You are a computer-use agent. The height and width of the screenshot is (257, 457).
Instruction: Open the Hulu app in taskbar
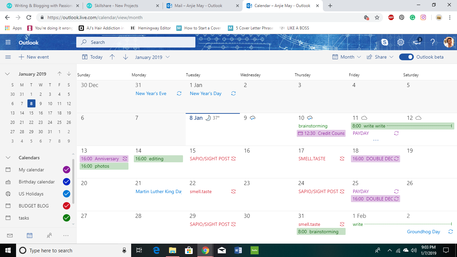[255, 250]
